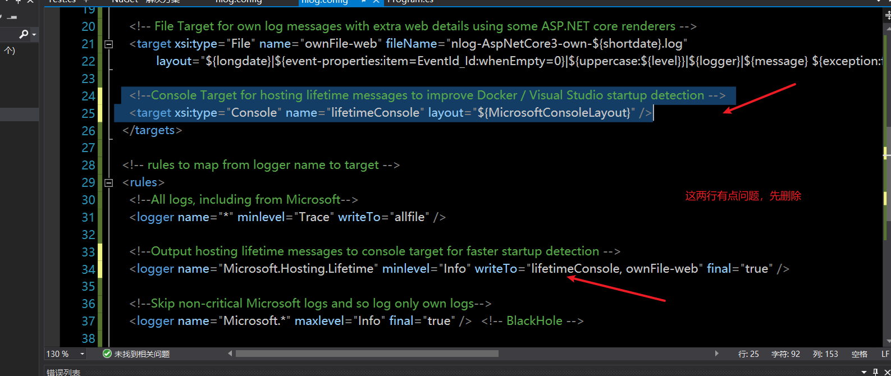Click the '${longdate}' layout token on line 22
The image size is (891, 376).
tap(239, 61)
